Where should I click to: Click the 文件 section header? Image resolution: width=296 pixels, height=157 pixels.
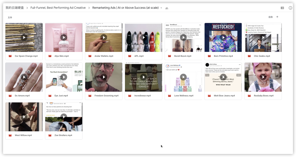tap(10, 17)
